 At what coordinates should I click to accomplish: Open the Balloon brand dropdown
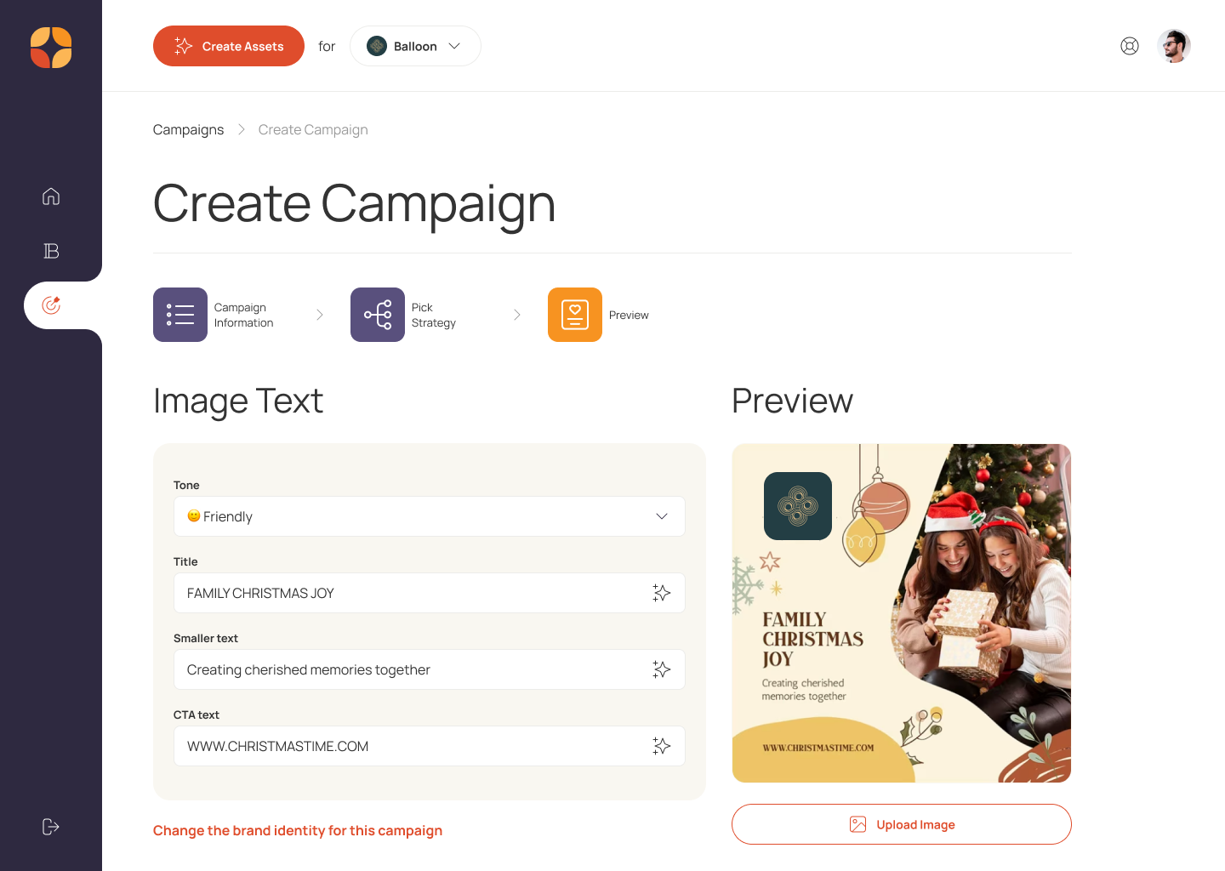[x=415, y=46]
